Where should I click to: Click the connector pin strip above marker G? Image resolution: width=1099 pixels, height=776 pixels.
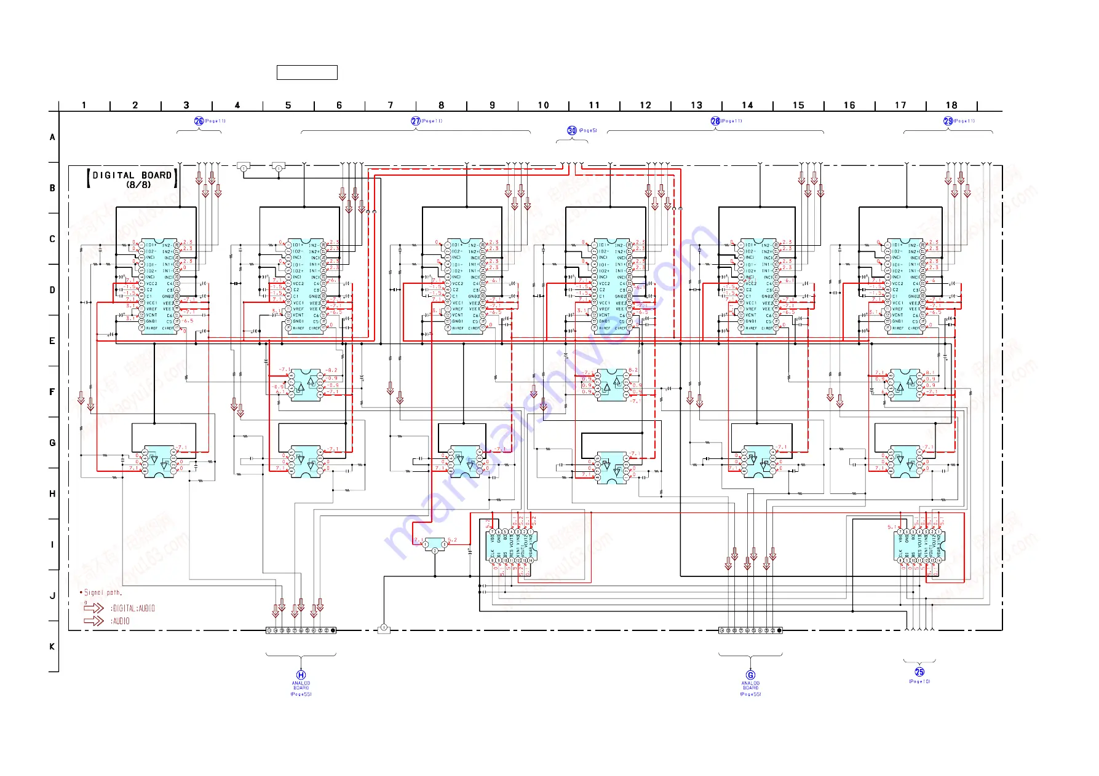(x=750, y=630)
